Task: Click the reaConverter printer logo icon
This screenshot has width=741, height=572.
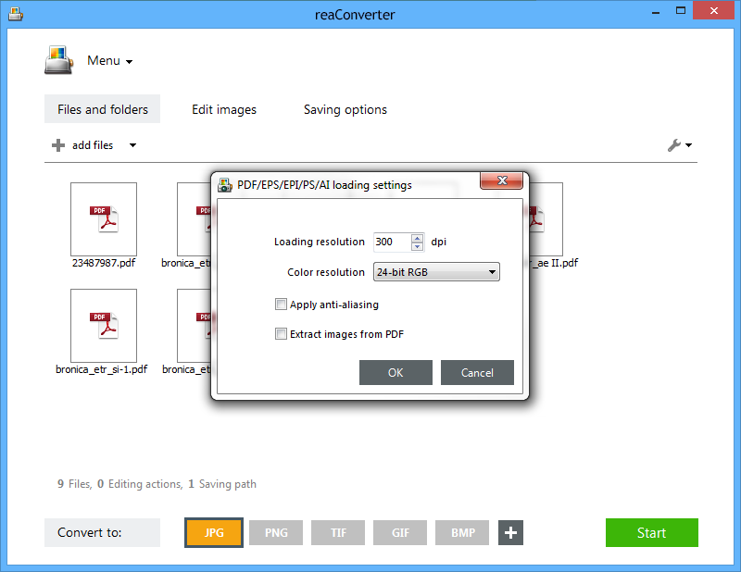Action: pyautogui.click(x=58, y=60)
